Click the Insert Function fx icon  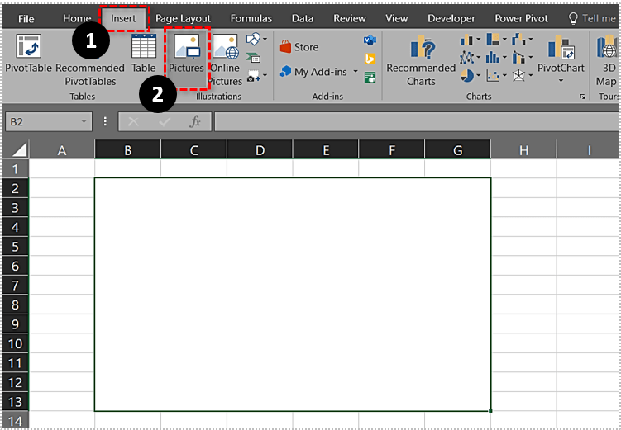pyautogui.click(x=195, y=121)
